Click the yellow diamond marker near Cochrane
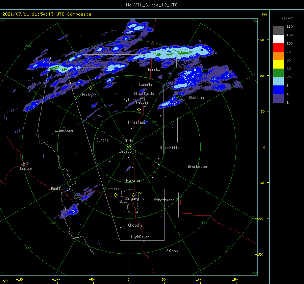 pyautogui.click(x=116, y=195)
